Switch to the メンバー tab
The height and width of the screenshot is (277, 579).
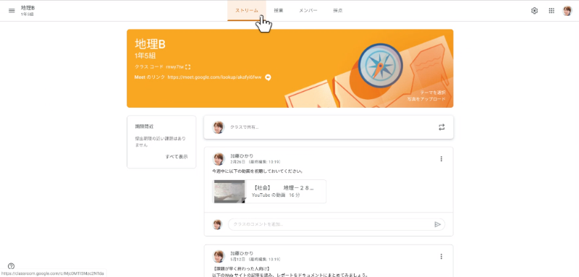(x=308, y=11)
